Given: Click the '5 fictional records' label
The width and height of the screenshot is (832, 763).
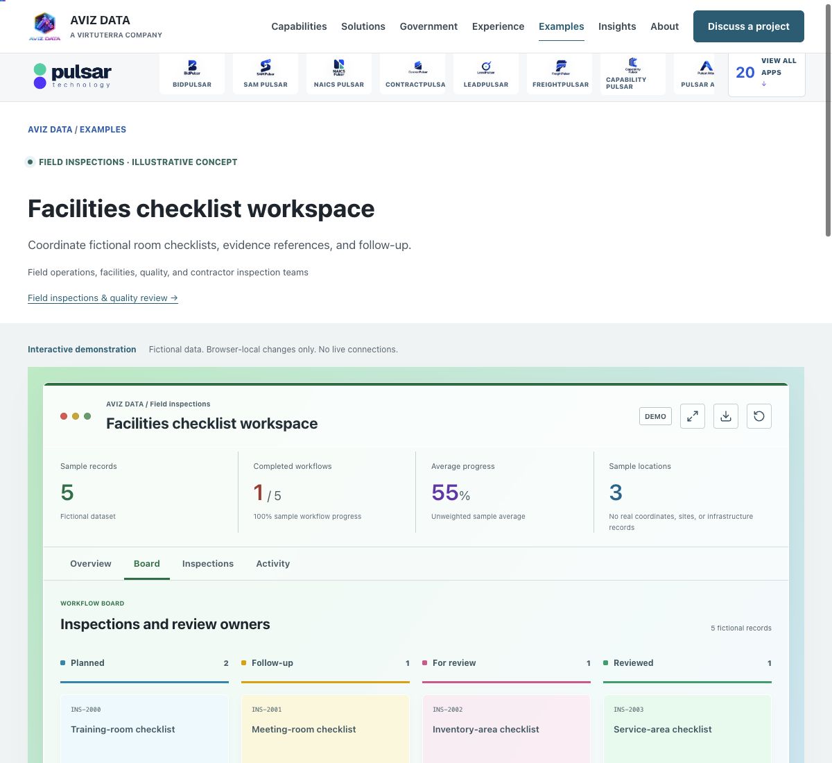Looking at the screenshot, I should coord(741,628).
